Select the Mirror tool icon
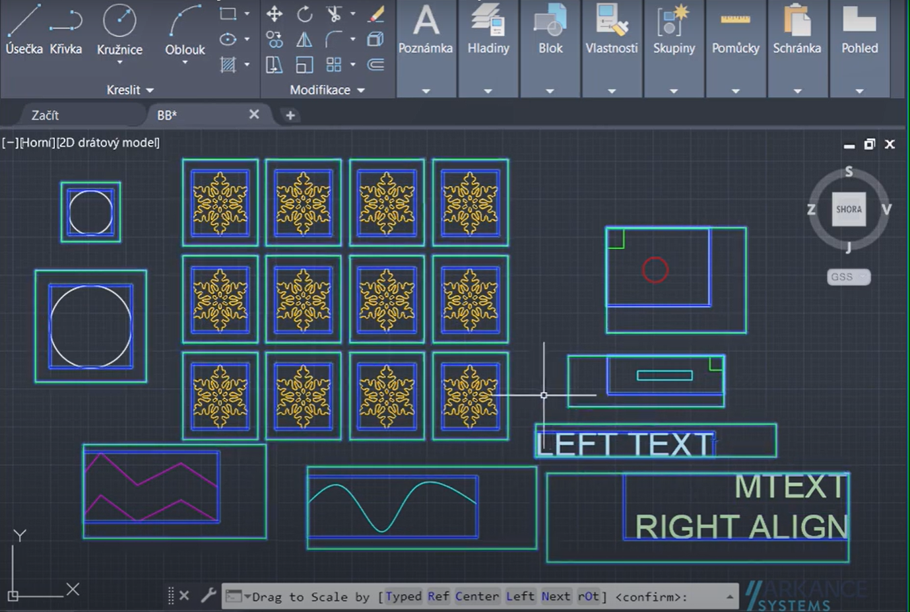The height and width of the screenshot is (612, 910). (x=304, y=40)
